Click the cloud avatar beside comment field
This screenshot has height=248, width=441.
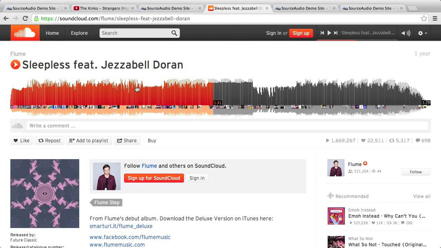17,126
